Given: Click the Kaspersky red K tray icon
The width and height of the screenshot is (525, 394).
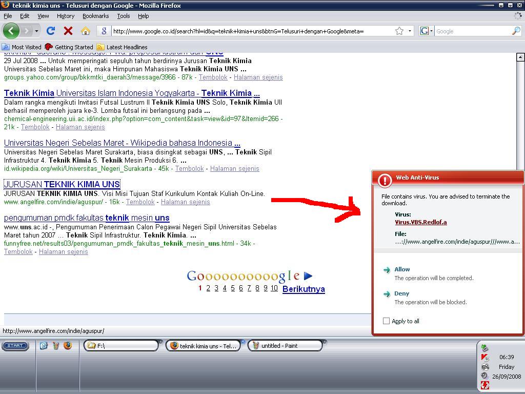Looking at the screenshot, I should [x=484, y=358].
